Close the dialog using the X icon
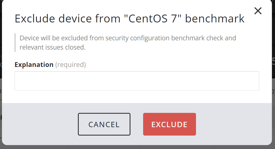Screen dimensions: 275x149 [x=258, y=11]
